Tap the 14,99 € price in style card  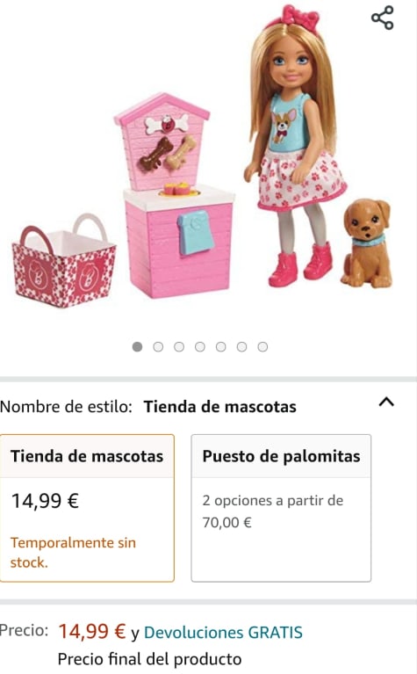(x=45, y=501)
